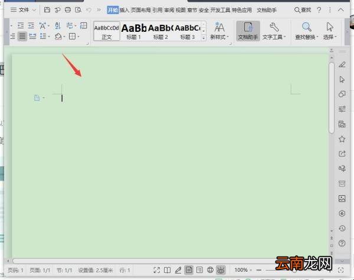Viewport: 354px width, 280px height.
Task: Click the help question mark in title bar
Action: 319,10
